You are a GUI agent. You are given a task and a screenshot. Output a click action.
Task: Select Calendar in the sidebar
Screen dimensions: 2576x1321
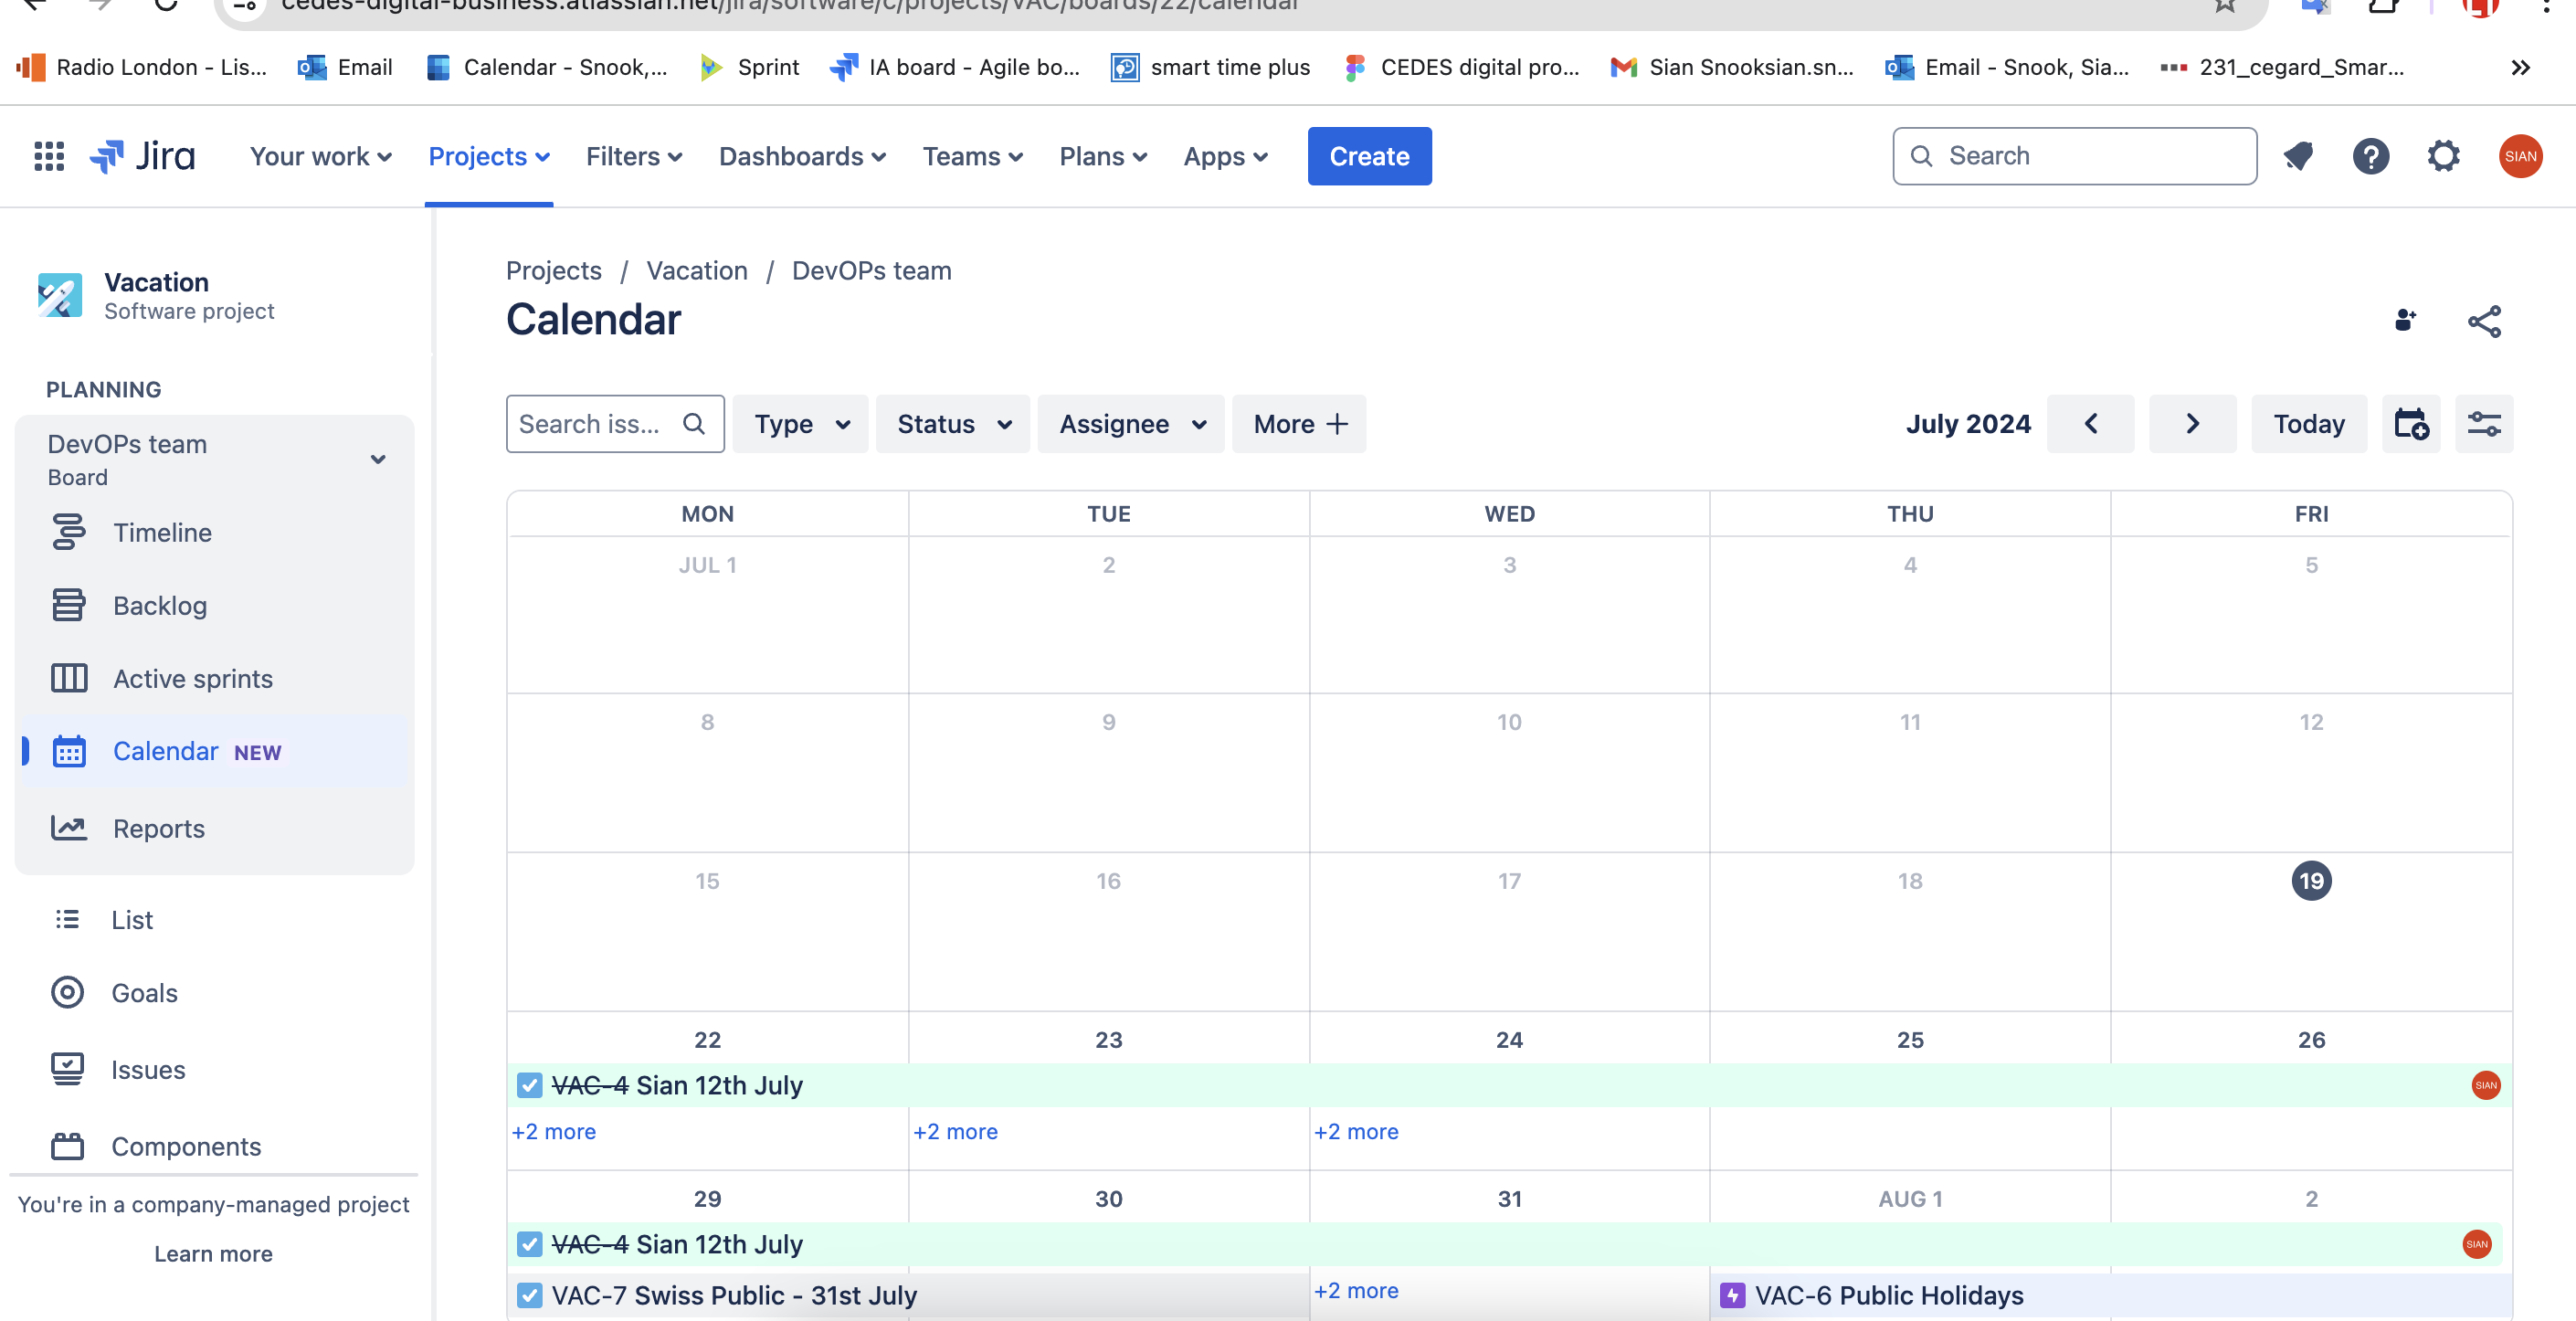214,751
